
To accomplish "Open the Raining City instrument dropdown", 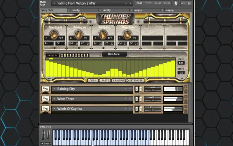I will [x=54, y=89].
